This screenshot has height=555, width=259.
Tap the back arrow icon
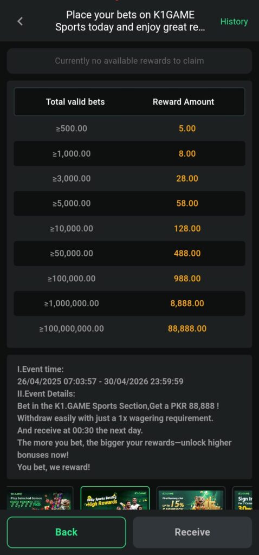tap(20, 21)
